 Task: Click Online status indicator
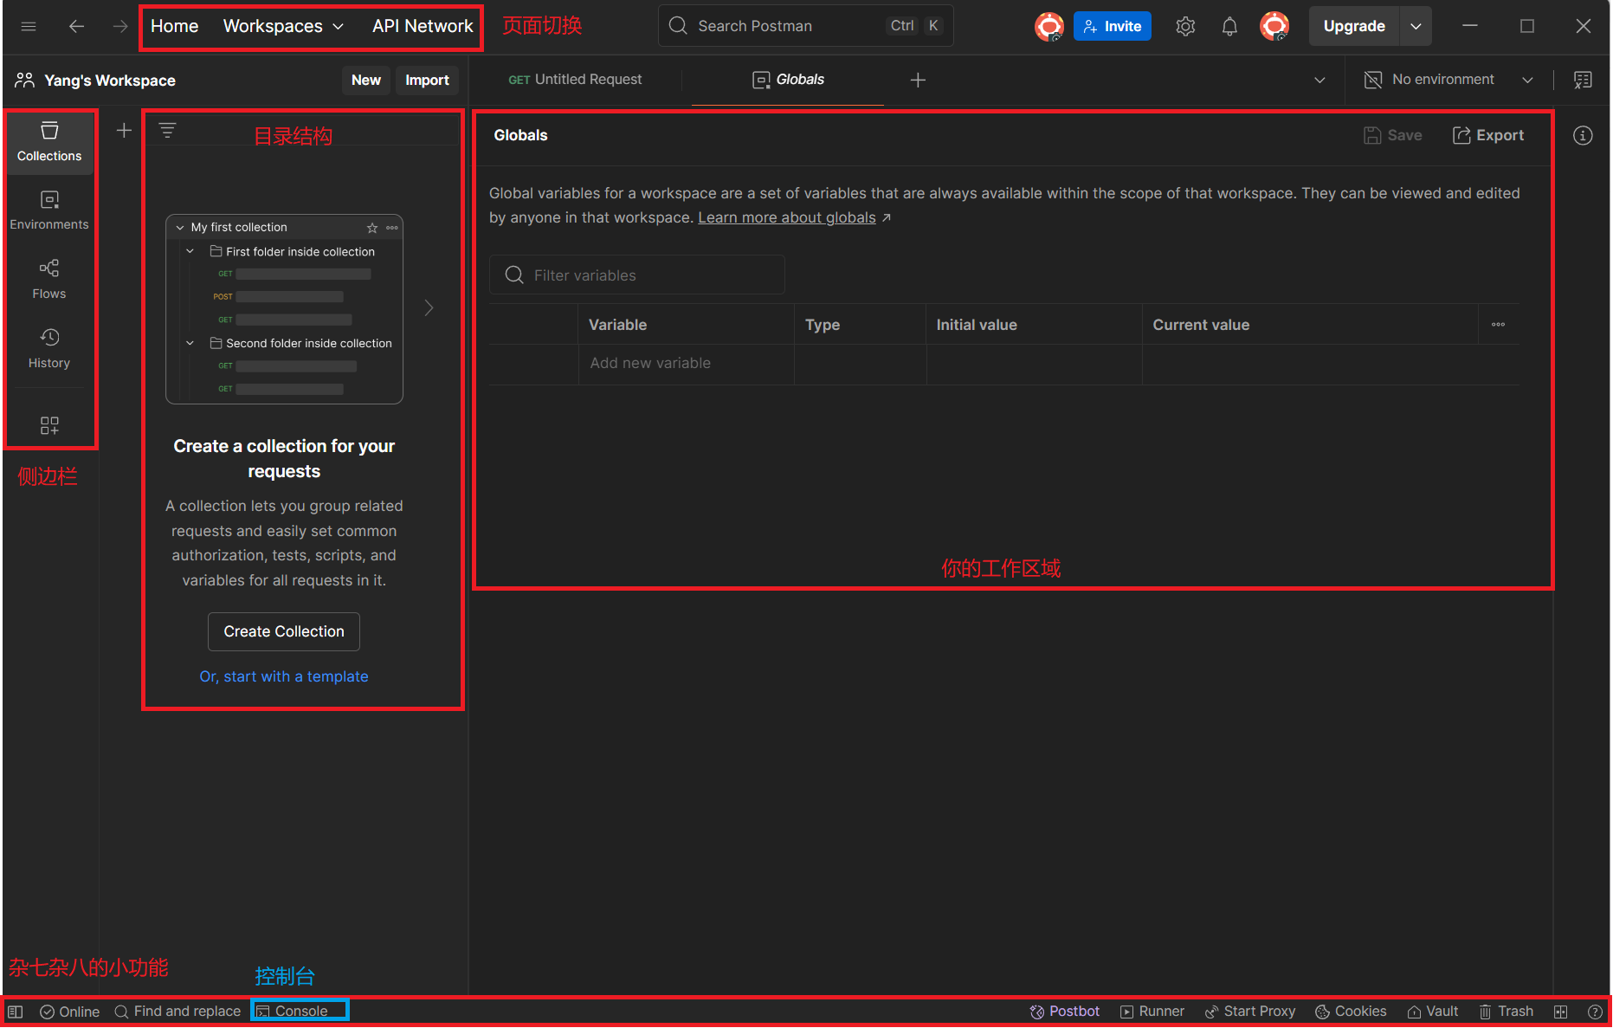(x=69, y=1012)
